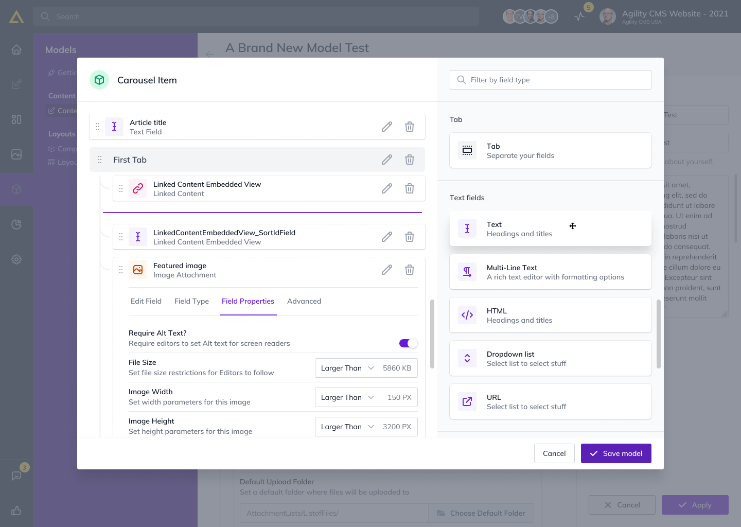Delete the Featured image field
741x527 pixels.
410,270
